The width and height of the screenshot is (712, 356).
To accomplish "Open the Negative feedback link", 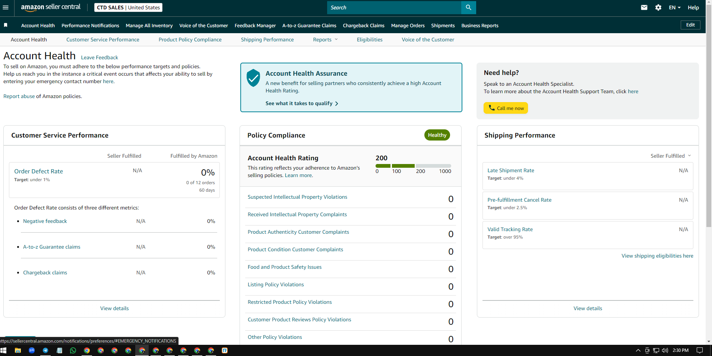I will [x=45, y=221].
